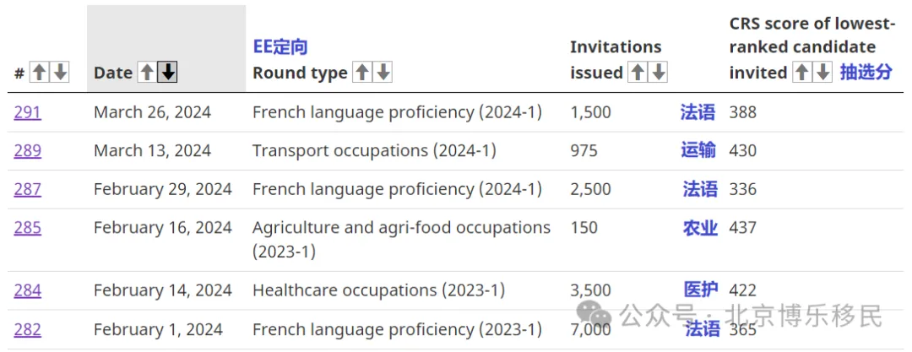Sort Round type ascending
912x352 pixels.
tap(361, 73)
